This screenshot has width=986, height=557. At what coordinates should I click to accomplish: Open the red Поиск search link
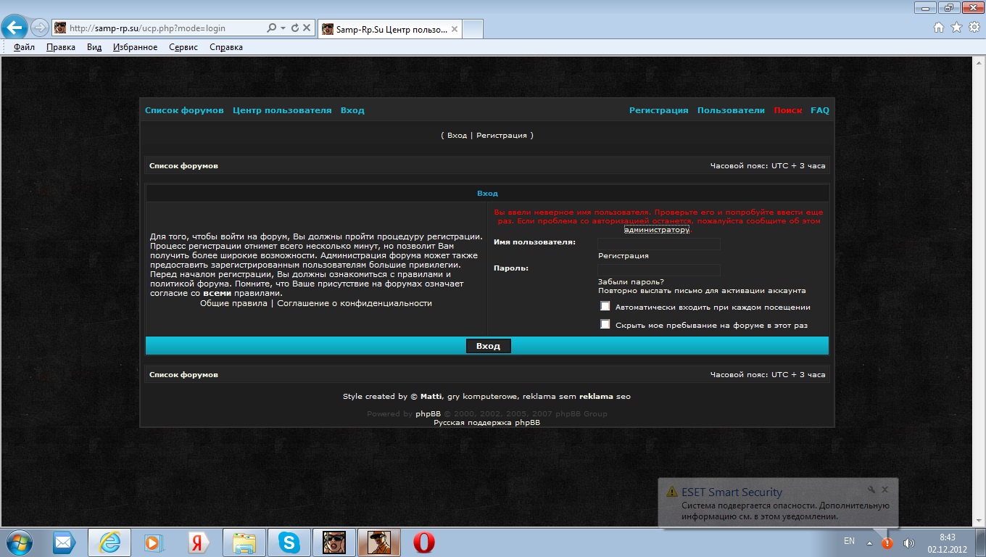pyautogui.click(x=788, y=110)
